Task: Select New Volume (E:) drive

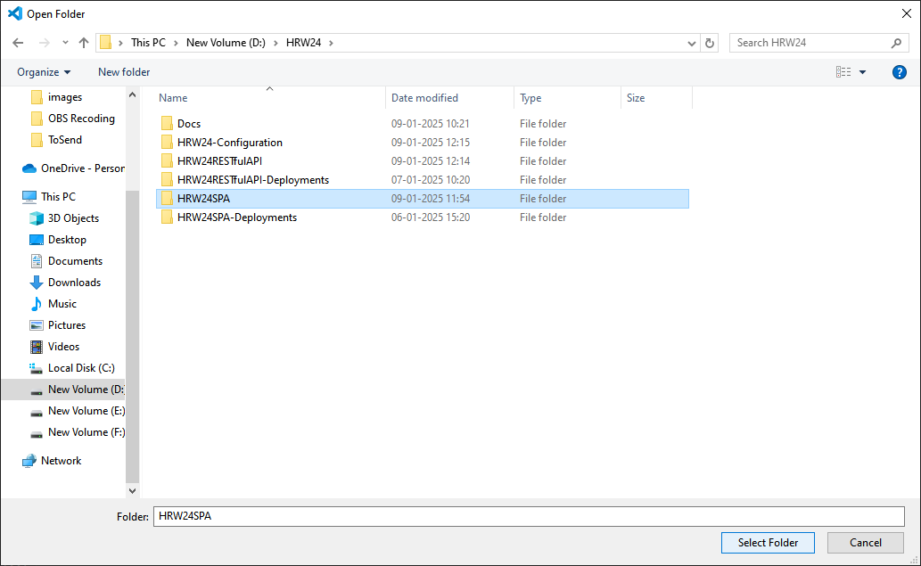Action: pos(86,411)
